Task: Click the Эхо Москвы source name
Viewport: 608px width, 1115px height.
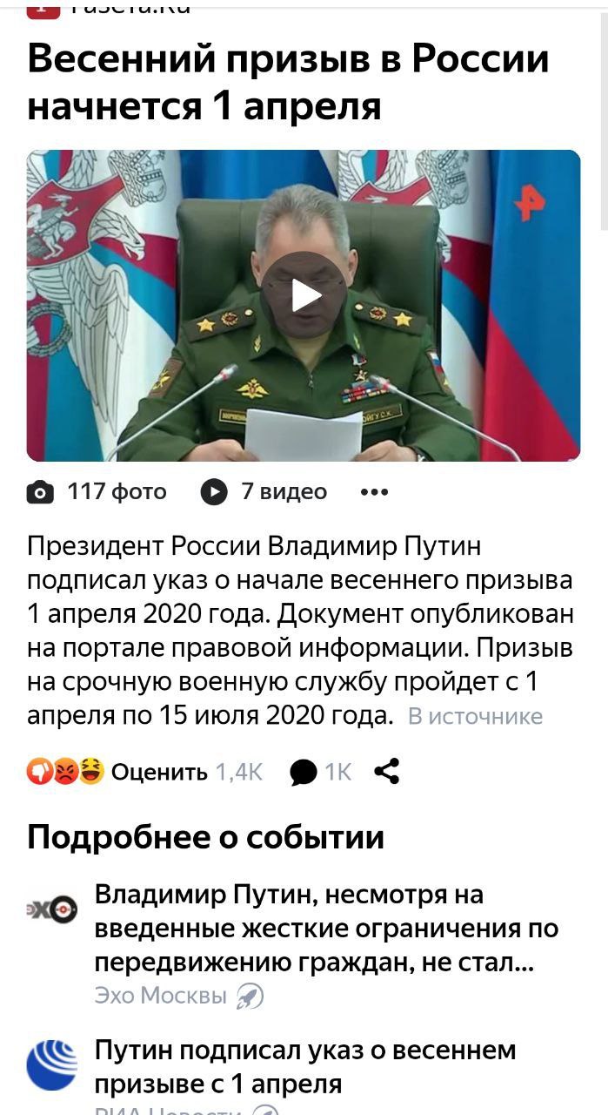Action: pos(160,996)
